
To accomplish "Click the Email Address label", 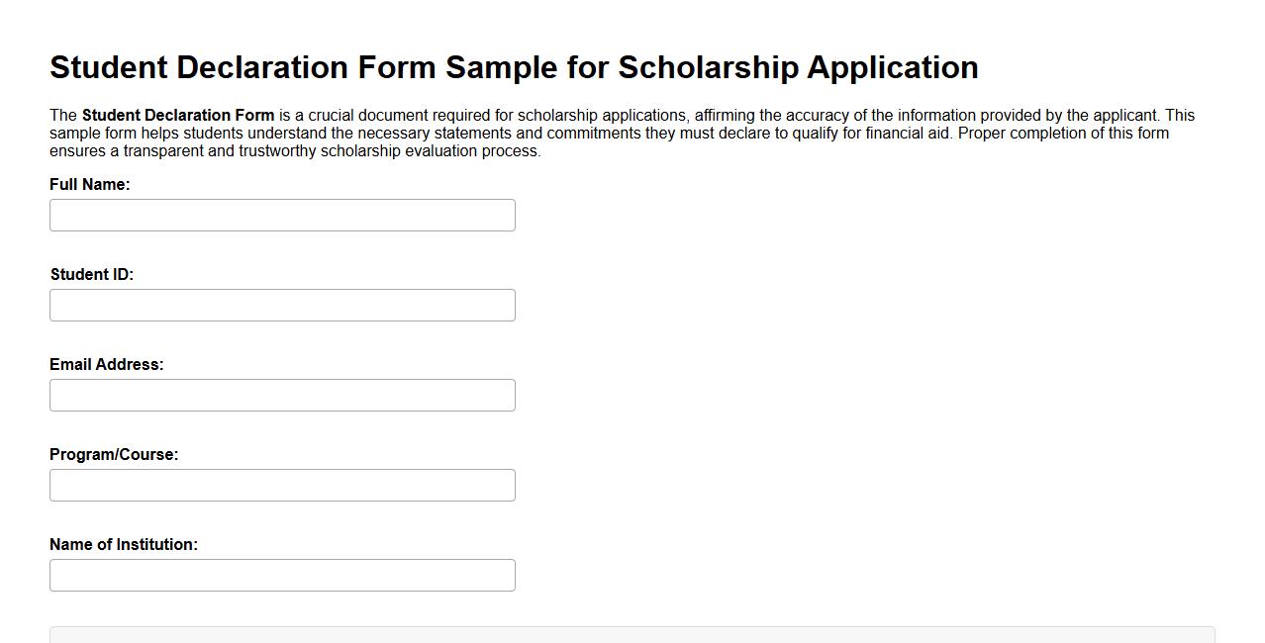I will pyautogui.click(x=107, y=364).
